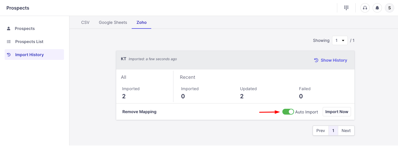Open the notifications bell

pyautogui.click(x=377, y=8)
